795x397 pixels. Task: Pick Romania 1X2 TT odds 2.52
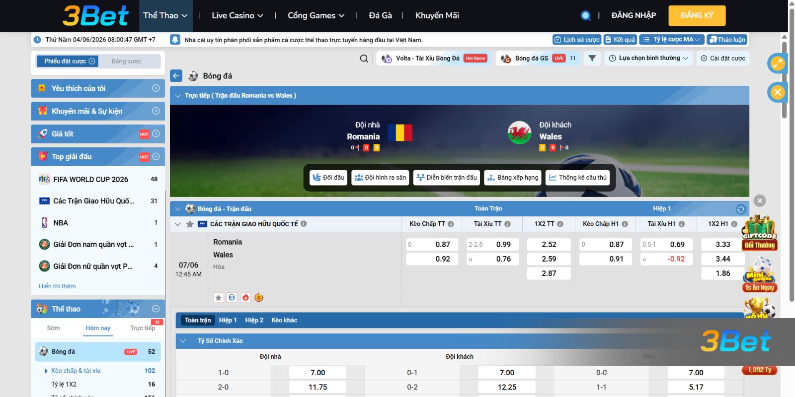[x=549, y=245]
